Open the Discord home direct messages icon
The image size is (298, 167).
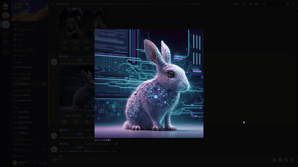pos(6,6)
